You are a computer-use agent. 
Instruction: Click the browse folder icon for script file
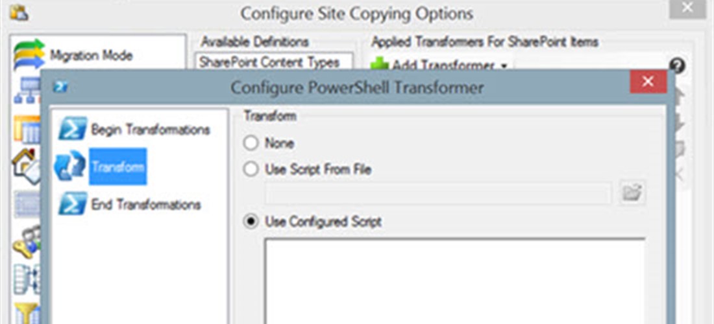(632, 193)
